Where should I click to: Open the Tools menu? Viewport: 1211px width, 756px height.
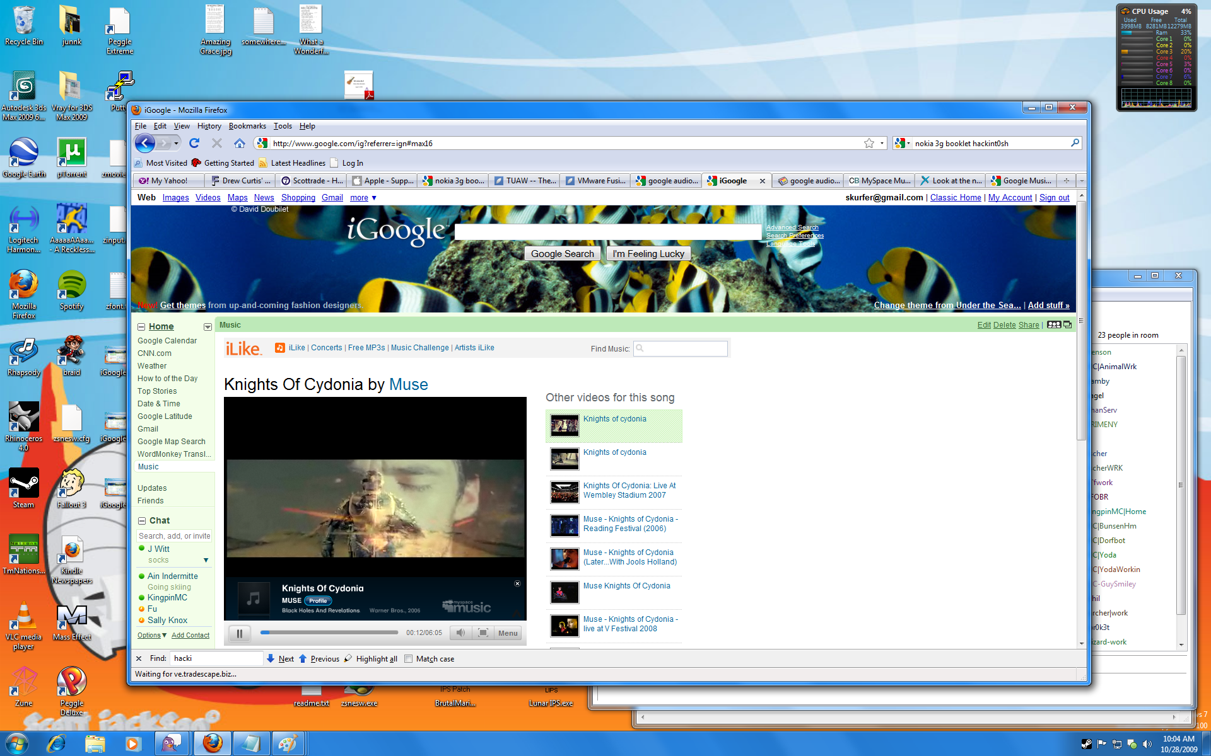(x=283, y=126)
